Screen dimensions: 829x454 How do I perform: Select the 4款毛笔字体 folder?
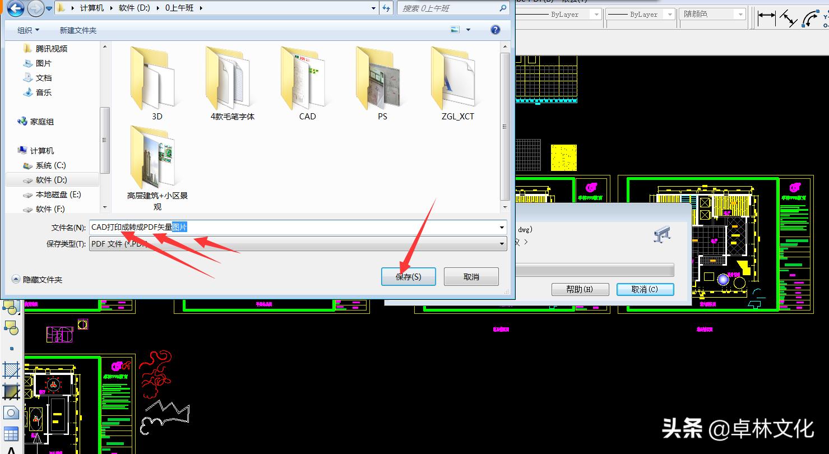pyautogui.click(x=232, y=84)
